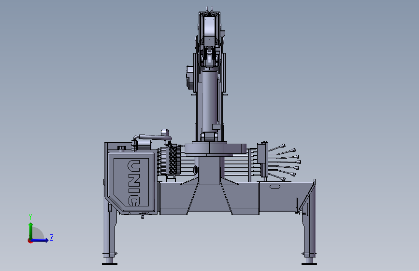419x271 pixels.
Task: Select the UNIC lettering on the tank cover
Action: click(133, 183)
